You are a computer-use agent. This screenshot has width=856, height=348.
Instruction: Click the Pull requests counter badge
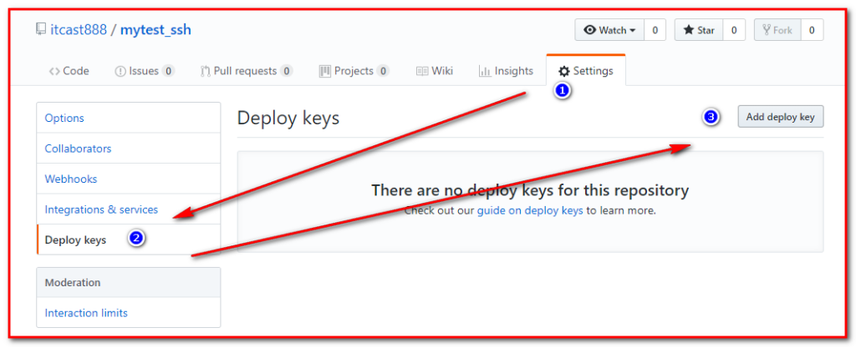pyautogui.click(x=287, y=71)
